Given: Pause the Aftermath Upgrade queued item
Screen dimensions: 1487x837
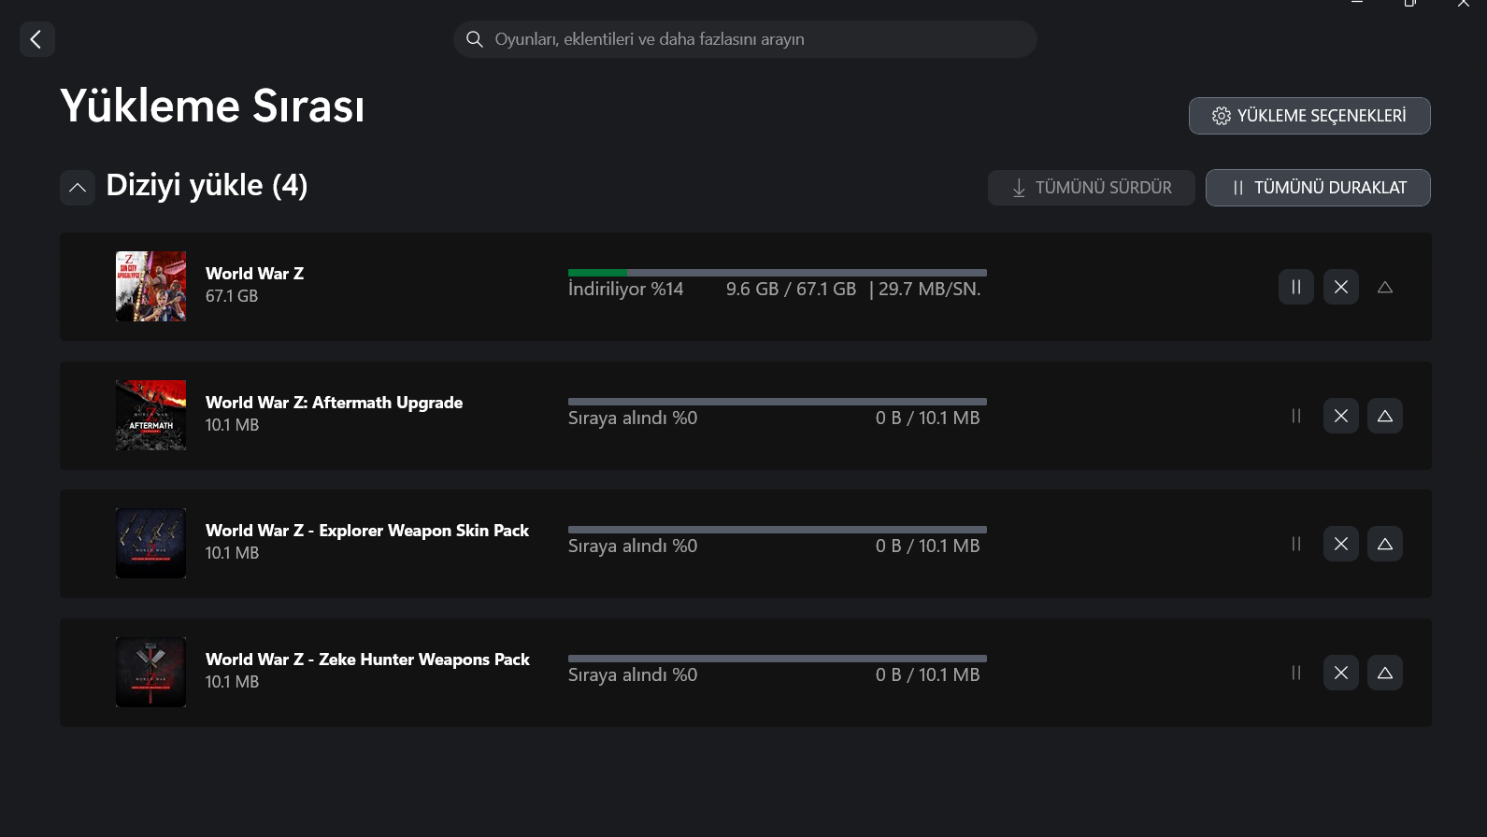Looking at the screenshot, I should tap(1296, 416).
